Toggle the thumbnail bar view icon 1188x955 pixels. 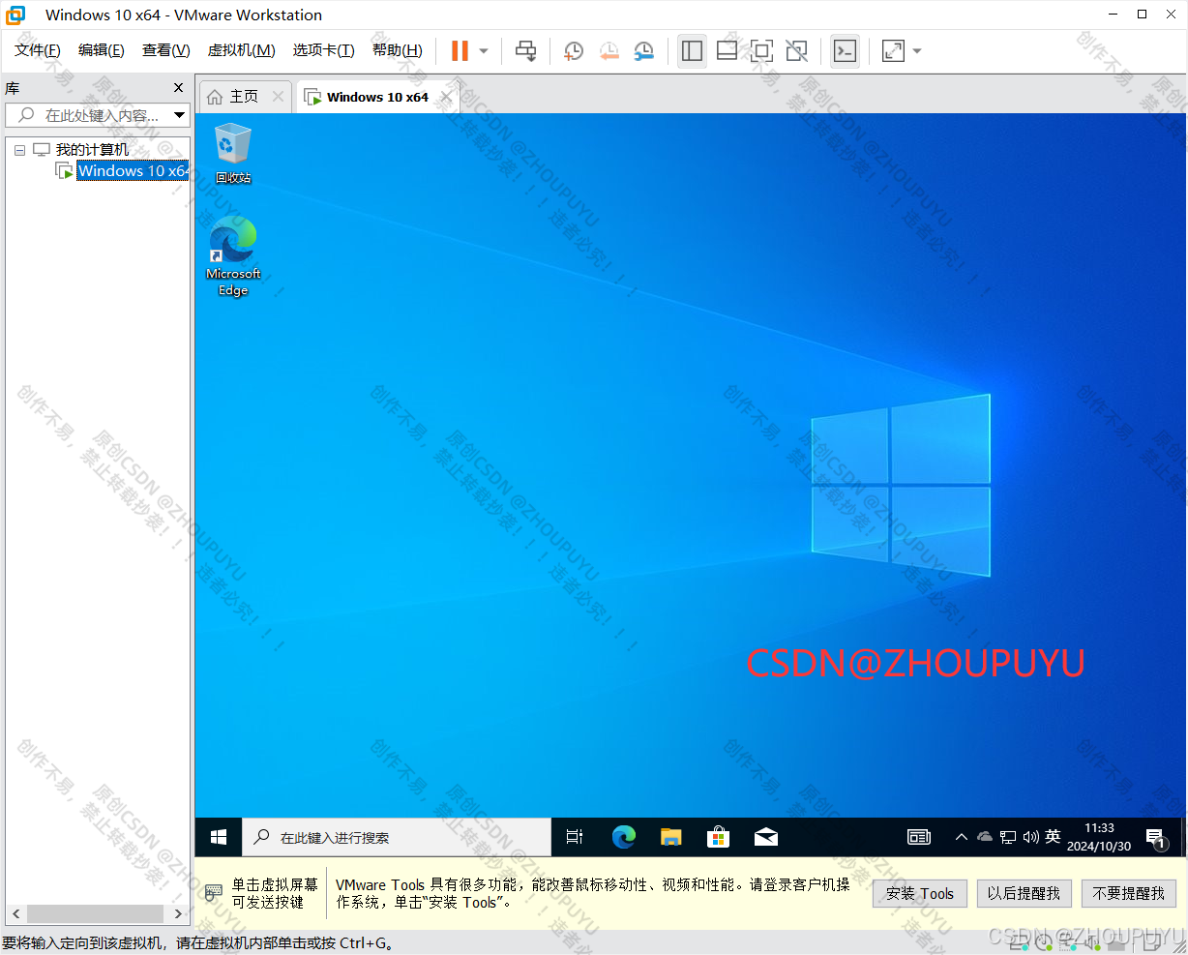click(x=727, y=51)
